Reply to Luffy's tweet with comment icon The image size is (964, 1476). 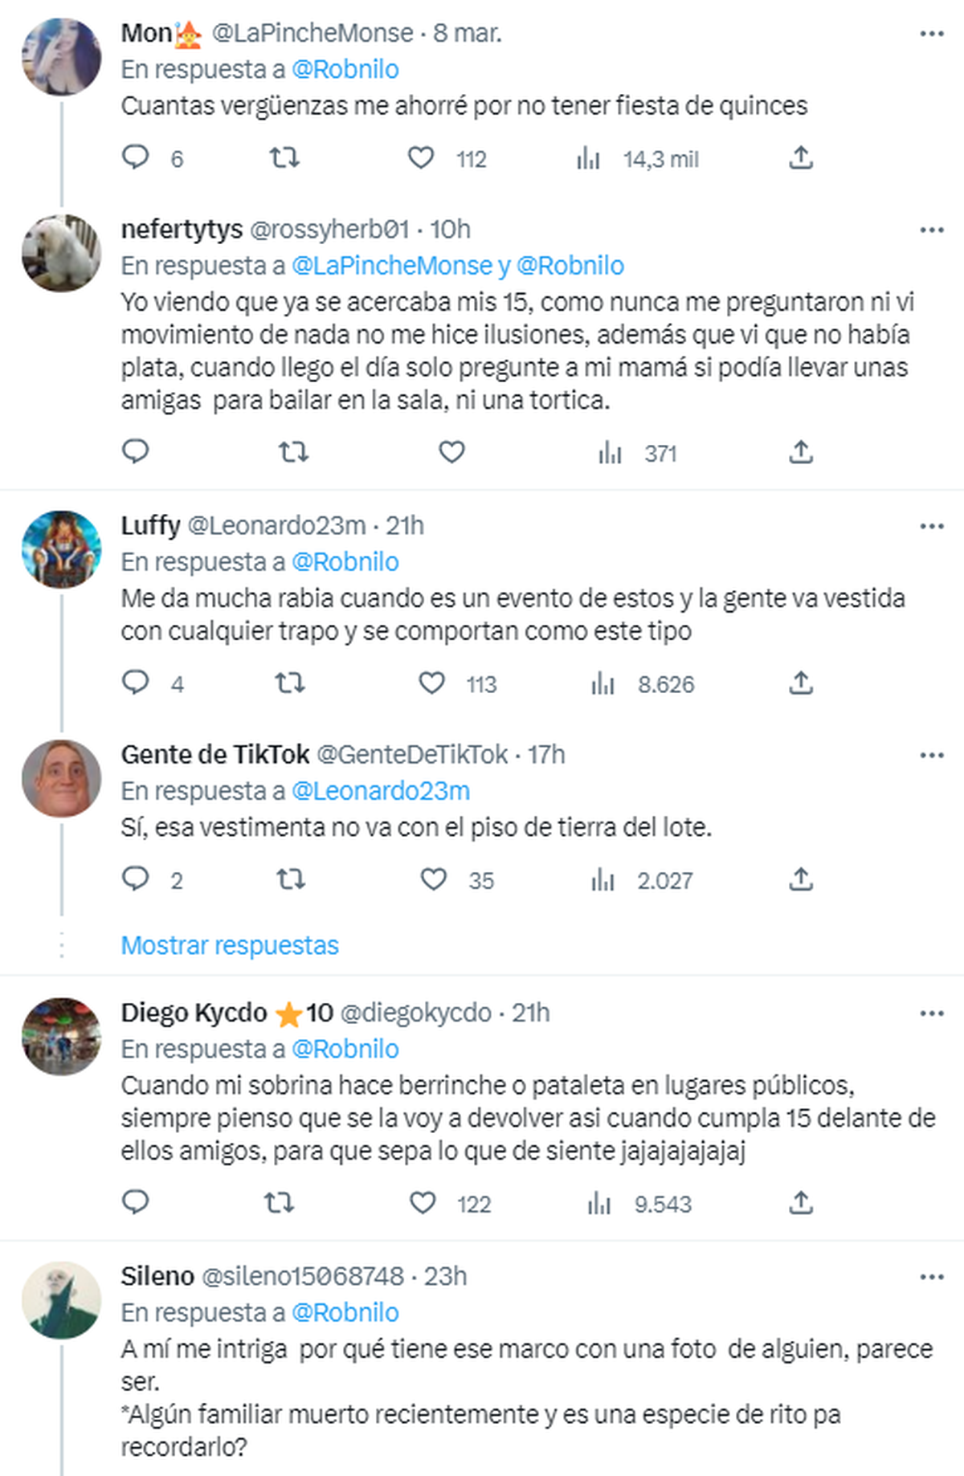coord(136,683)
